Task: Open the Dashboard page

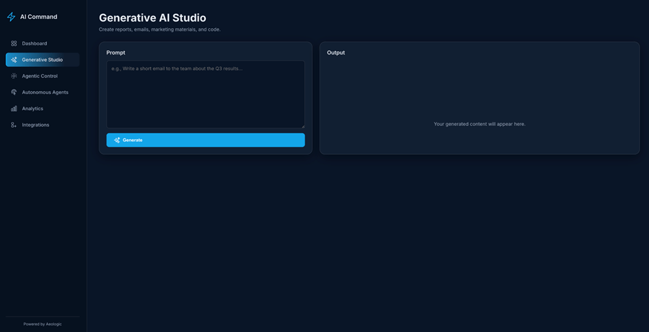Action: (43, 43)
